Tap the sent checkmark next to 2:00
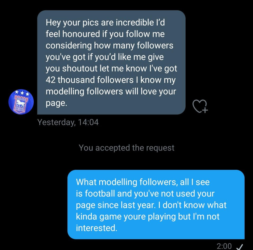Image resolution: width=253 pixels, height=250 pixels. (x=239, y=247)
